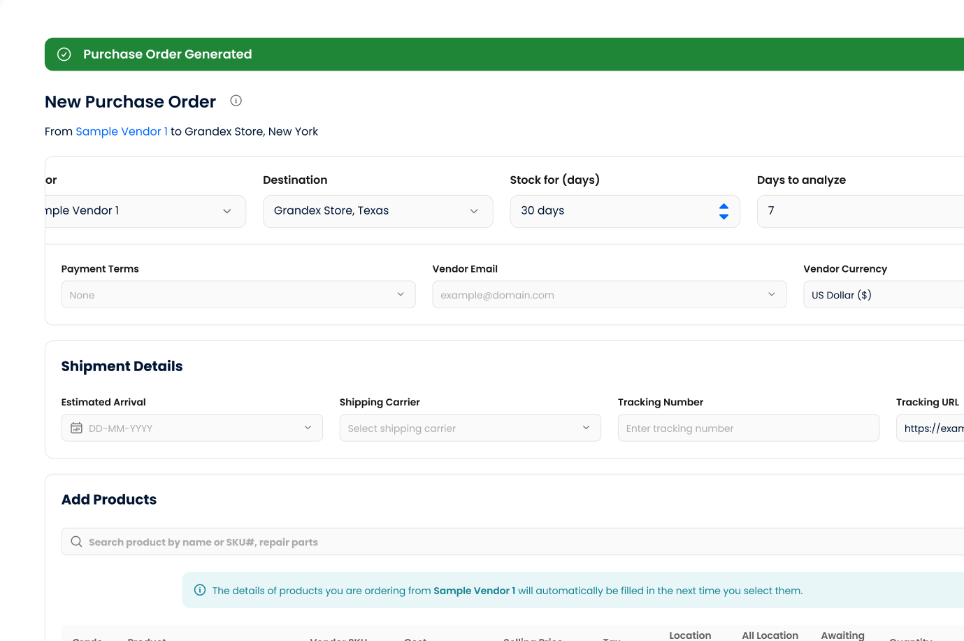Click the Estimated Arrival date field

pyautogui.click(x=192, y=428)
